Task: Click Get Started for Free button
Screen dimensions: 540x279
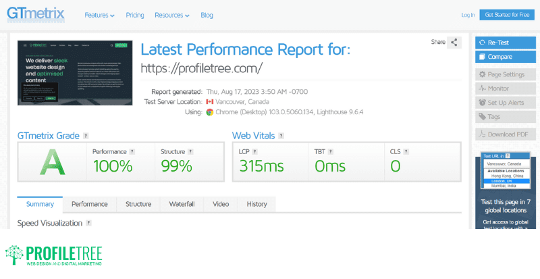Action: click(x=507, y=15)
